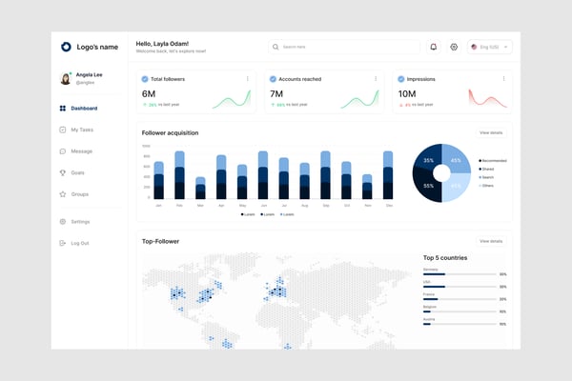Click the 55% donut chart segment
The width and height of the screenshot is (572, 381).
(x=426, y=187)
